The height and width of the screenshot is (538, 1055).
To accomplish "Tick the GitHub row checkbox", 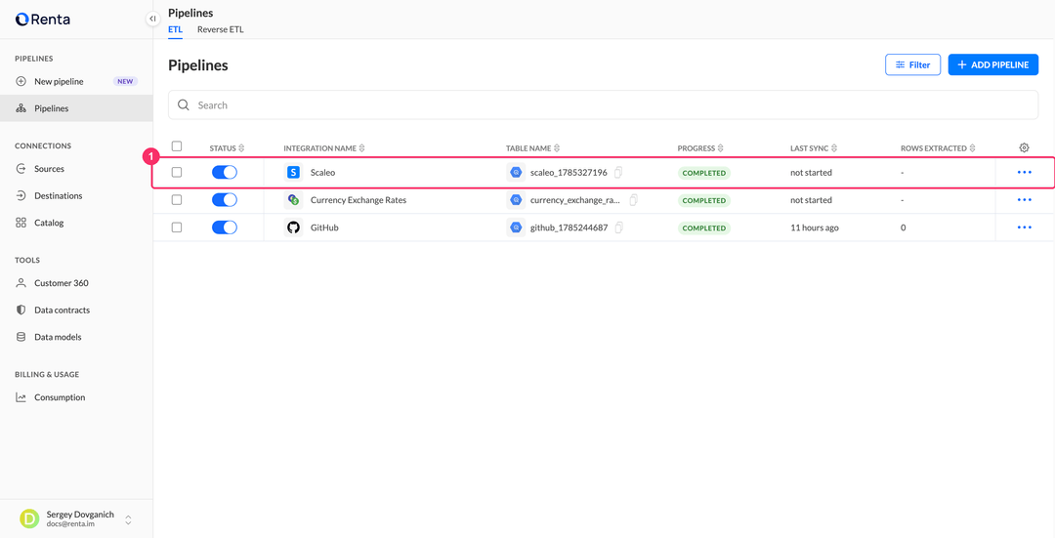I will point(176,228).
